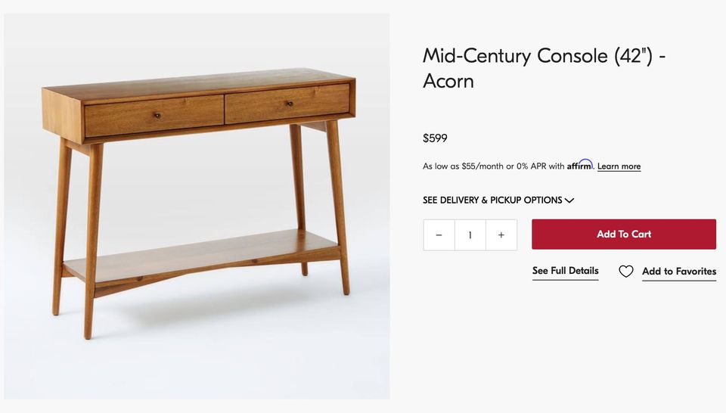726x413 pixels.
Task: Expand SEE DELIVERY & PICKUP OPTIONS
Action: (492, 200)
